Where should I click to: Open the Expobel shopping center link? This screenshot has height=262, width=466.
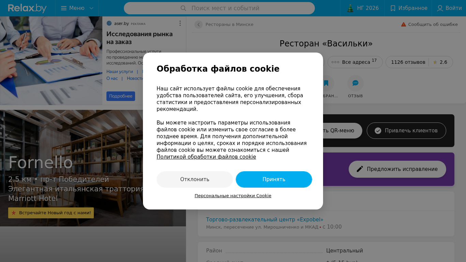(264, 220)
